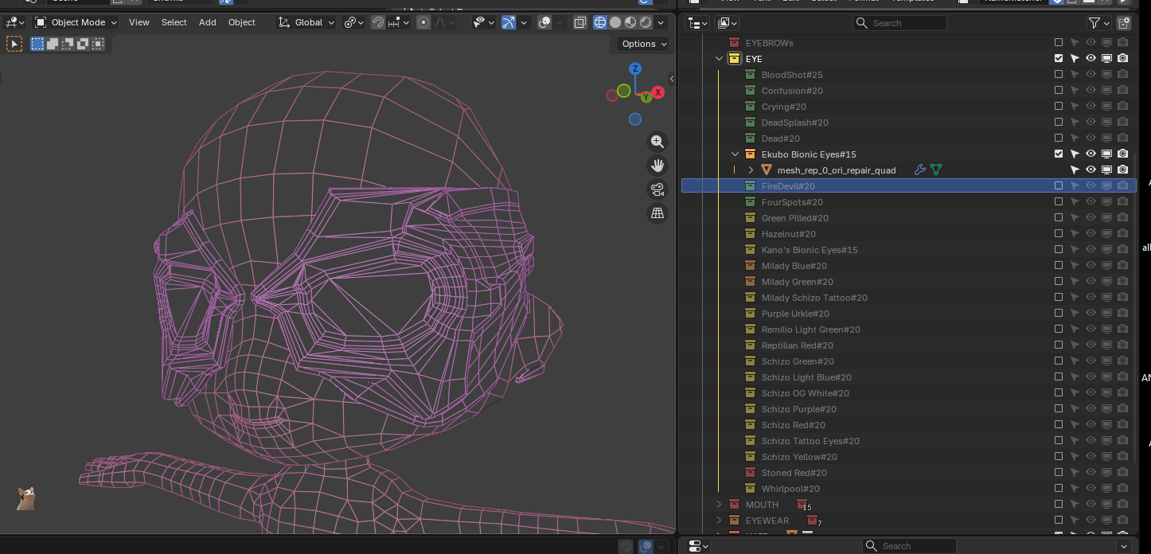Click the blue Z axis on navigation gizmo
Screen dimensions: 1151x554
(x=634, y=68)
